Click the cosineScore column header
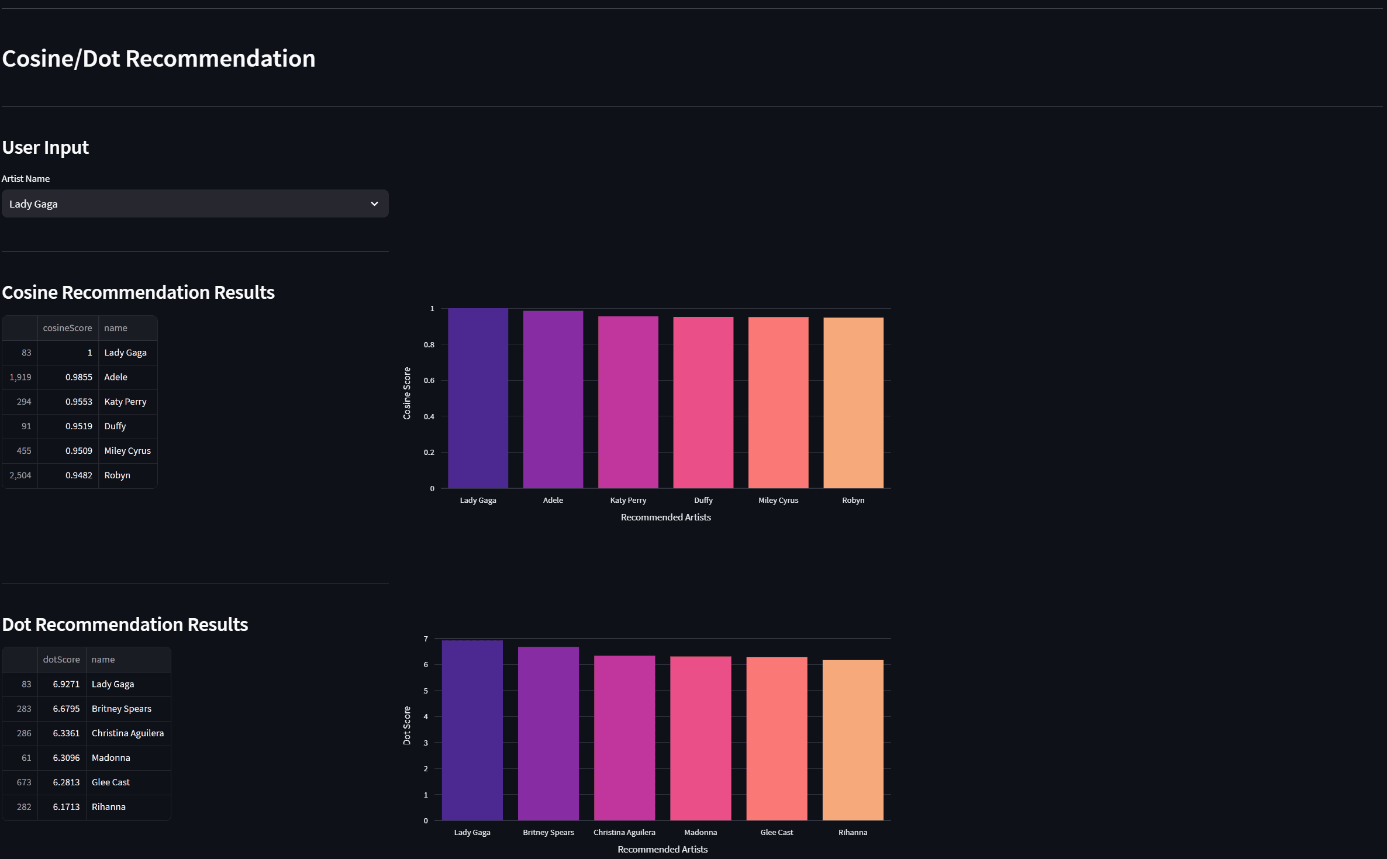This screenshot has width=1387, height=859. coord(67,327)
